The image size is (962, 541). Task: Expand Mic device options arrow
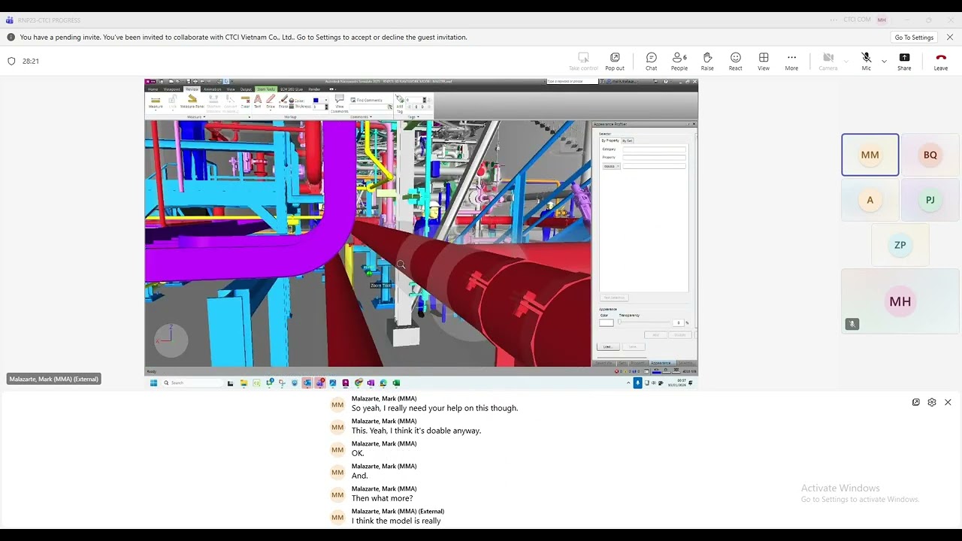pyautogui.click(x=884, y=61)
